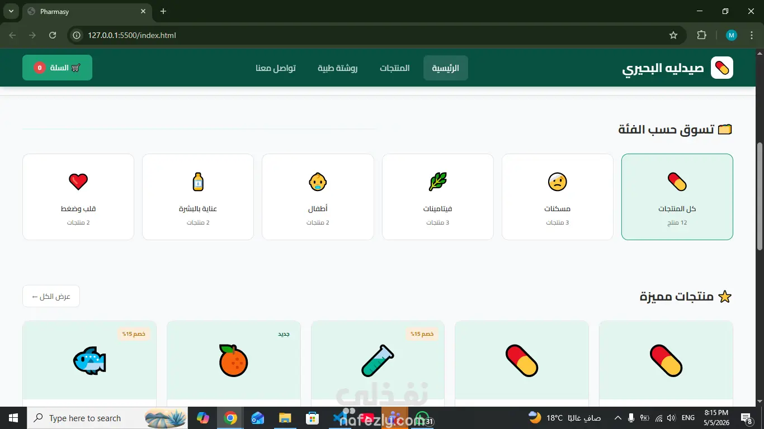The image size is (764, 429).
Task: Click the Chrome taskbar icon
Action: pyautogui.click(x=230, y=418)
